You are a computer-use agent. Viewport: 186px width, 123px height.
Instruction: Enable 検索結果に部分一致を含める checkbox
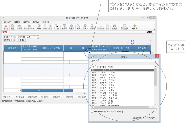click(x=92, y=112)
